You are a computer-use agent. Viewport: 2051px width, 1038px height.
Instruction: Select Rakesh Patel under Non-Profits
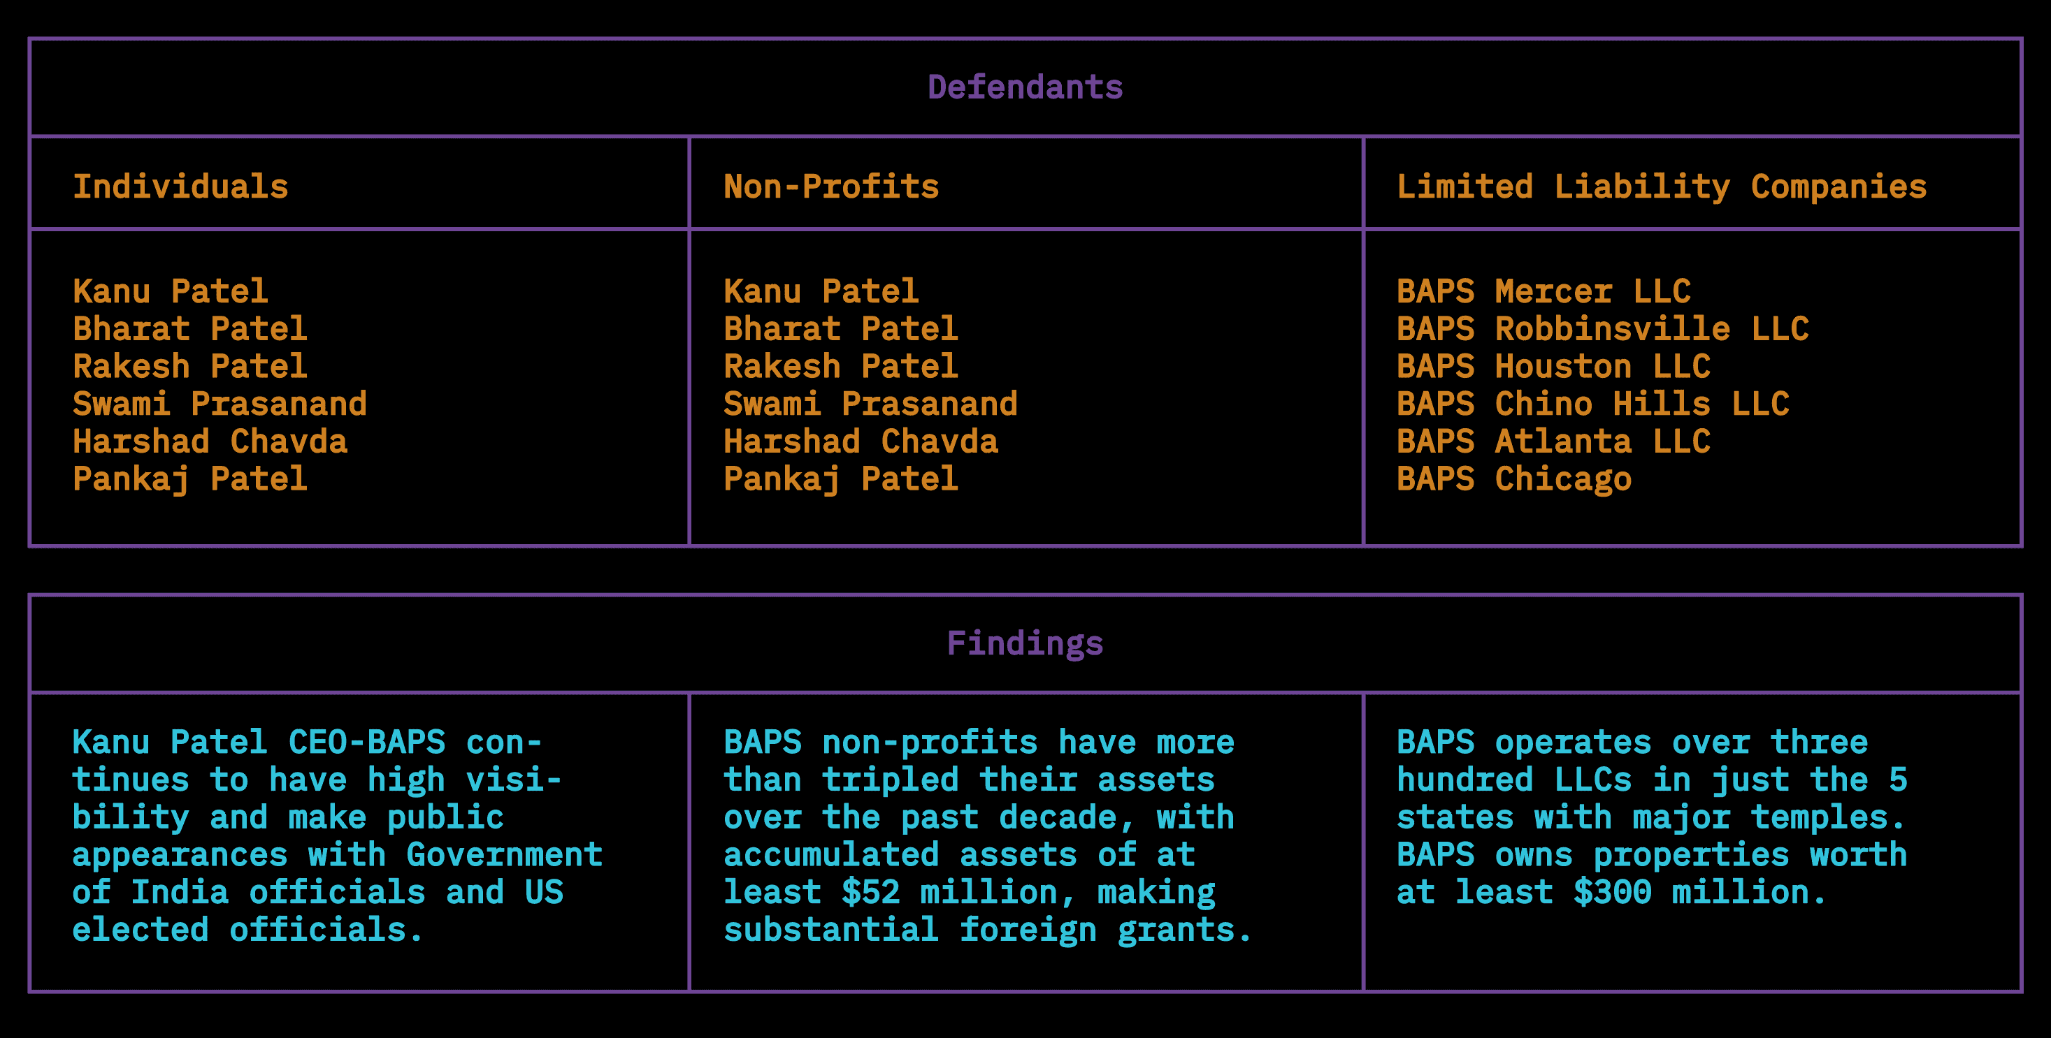(841, 366)
